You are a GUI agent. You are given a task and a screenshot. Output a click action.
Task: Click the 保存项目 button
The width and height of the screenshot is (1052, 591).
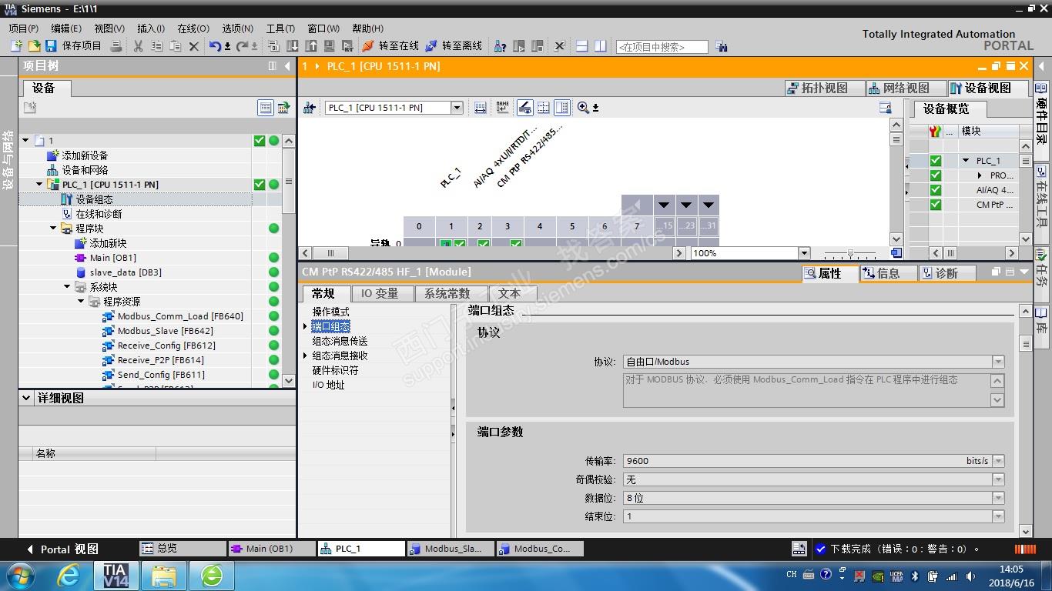point(73,46)
